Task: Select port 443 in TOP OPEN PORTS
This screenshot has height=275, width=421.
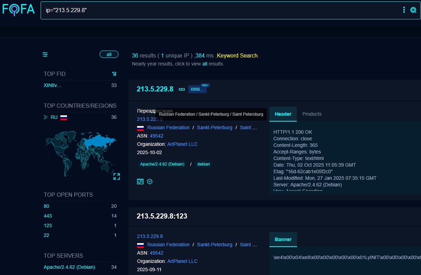Action: coord(47,216)
